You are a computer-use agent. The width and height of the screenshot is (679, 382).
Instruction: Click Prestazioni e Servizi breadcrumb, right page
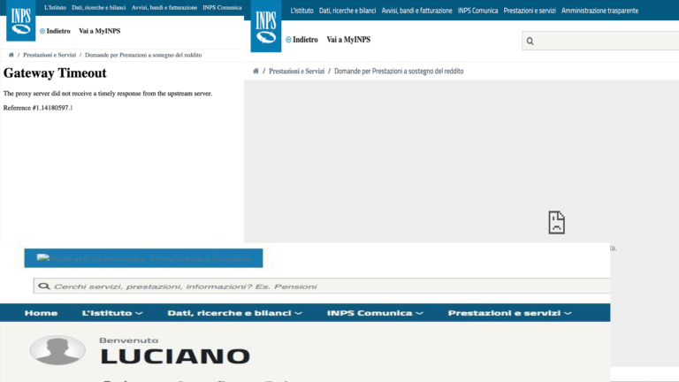297,71
